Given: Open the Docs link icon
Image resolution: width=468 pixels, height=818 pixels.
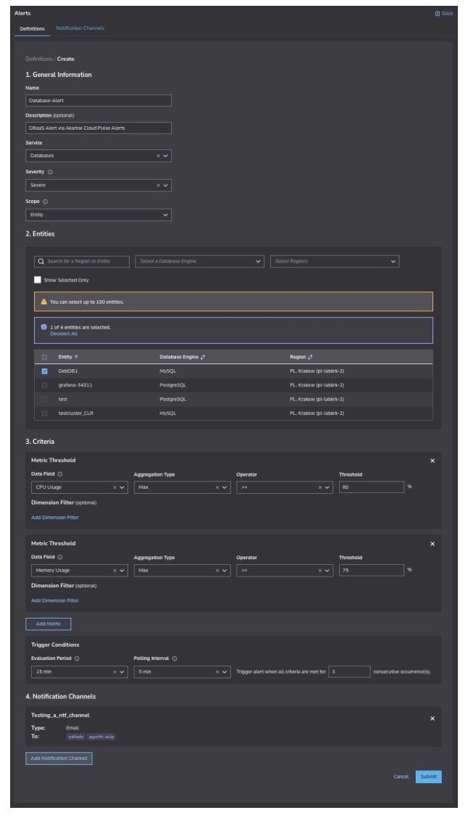Looking at the screenshot, I should [x=438, y=14].
